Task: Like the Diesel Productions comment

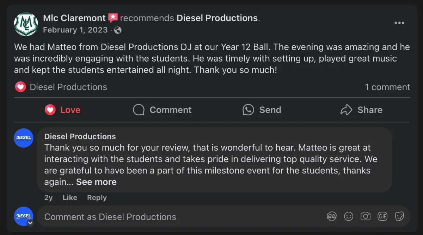Action: [x=70, y=198]
